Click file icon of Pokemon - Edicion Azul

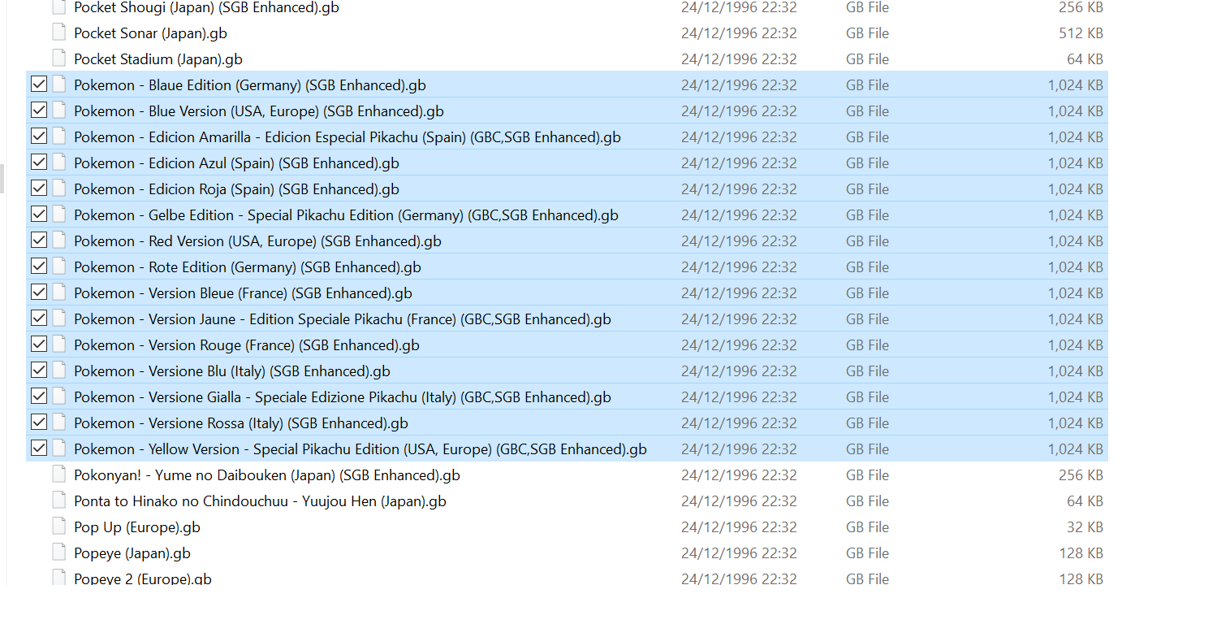click(x=58, y=162)
